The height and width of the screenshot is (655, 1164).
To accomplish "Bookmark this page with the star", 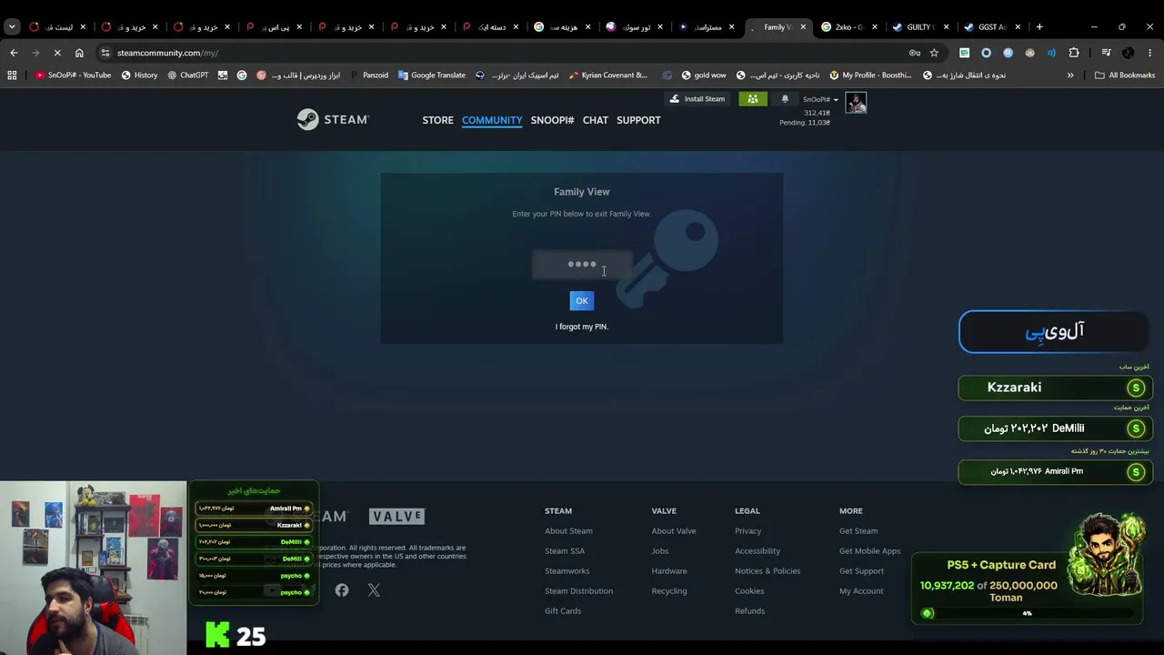I will [x=934, y=53].
